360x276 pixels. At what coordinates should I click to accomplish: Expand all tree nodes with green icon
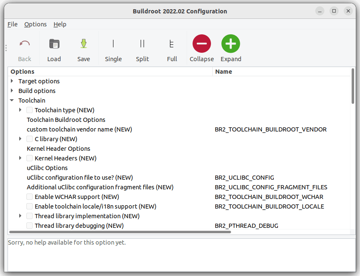[231, 44]
